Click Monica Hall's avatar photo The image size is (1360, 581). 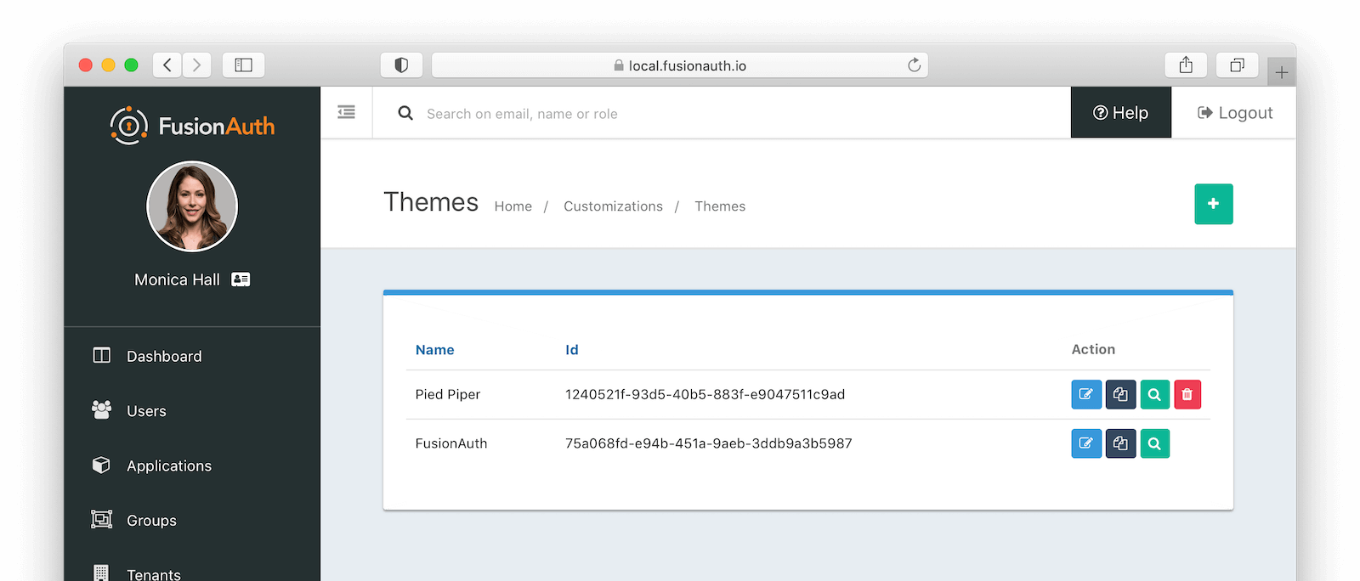coord(192,206)
